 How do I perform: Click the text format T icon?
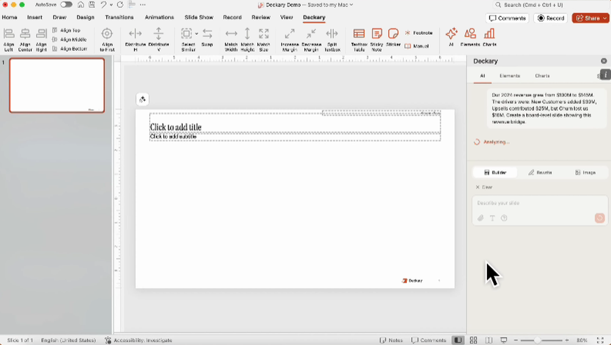[492, 218]
